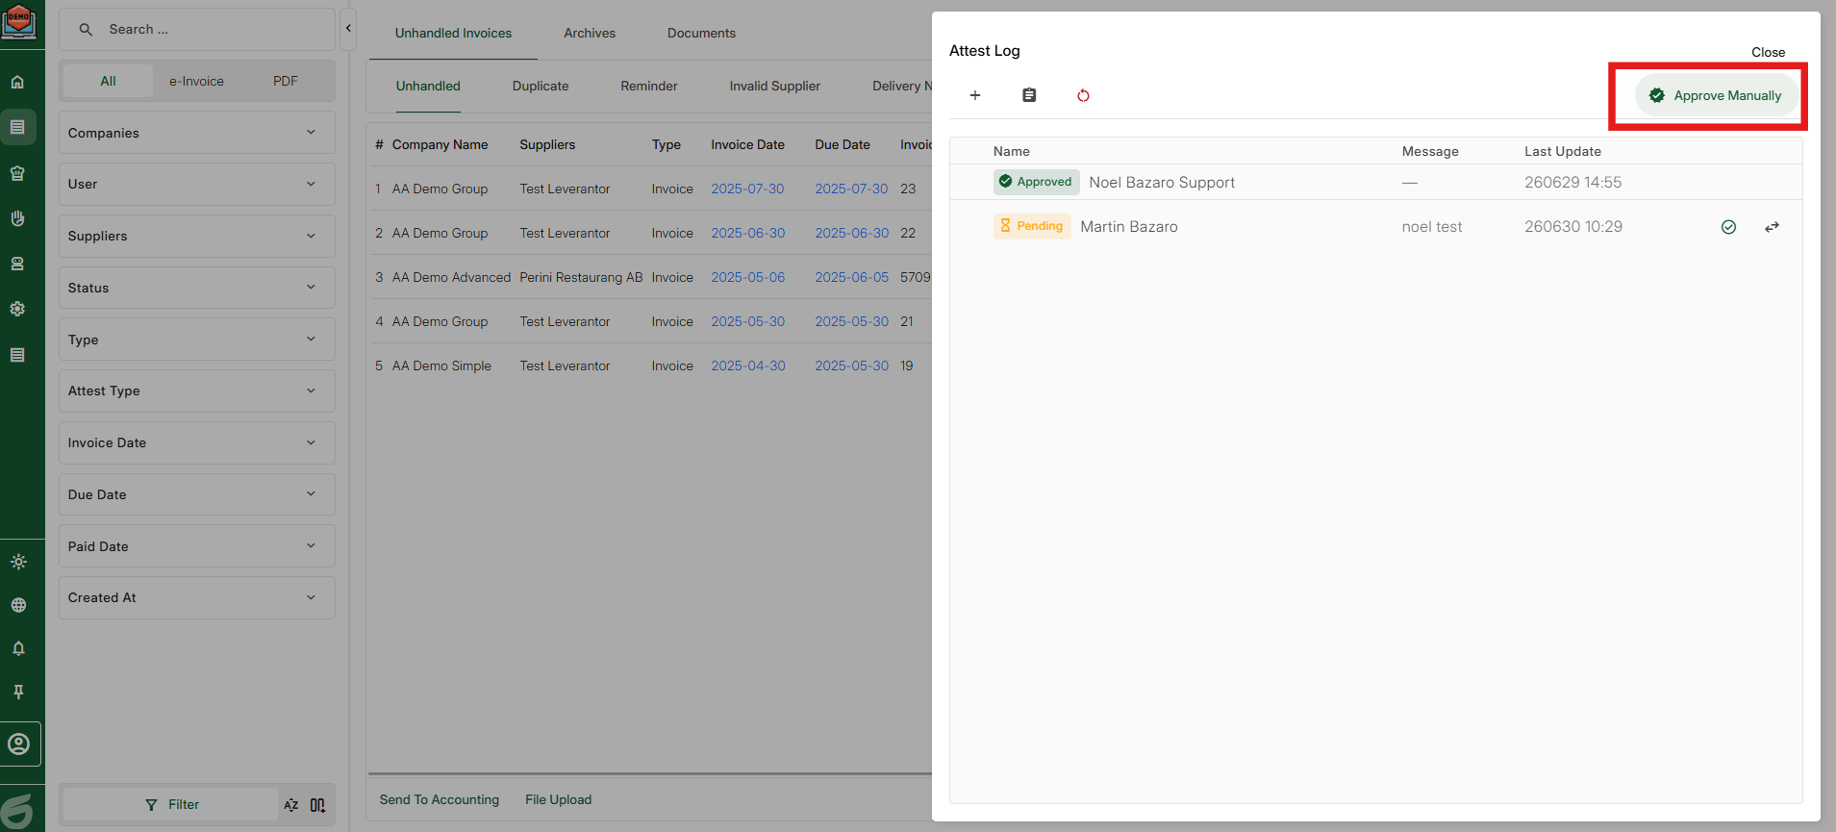Screen dimensions: 1836x832
Task: Click the Invoice Date column header
Action: [x=747, y=144]
